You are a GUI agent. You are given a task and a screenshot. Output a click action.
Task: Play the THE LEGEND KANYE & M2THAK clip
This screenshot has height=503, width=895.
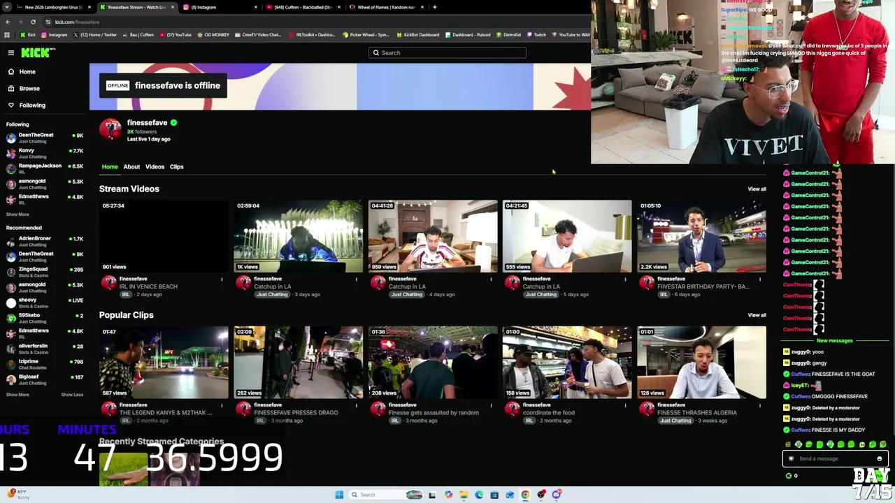click(164, 363)
